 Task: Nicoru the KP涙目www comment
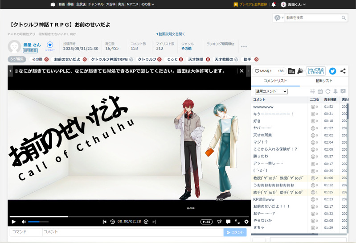314,199
